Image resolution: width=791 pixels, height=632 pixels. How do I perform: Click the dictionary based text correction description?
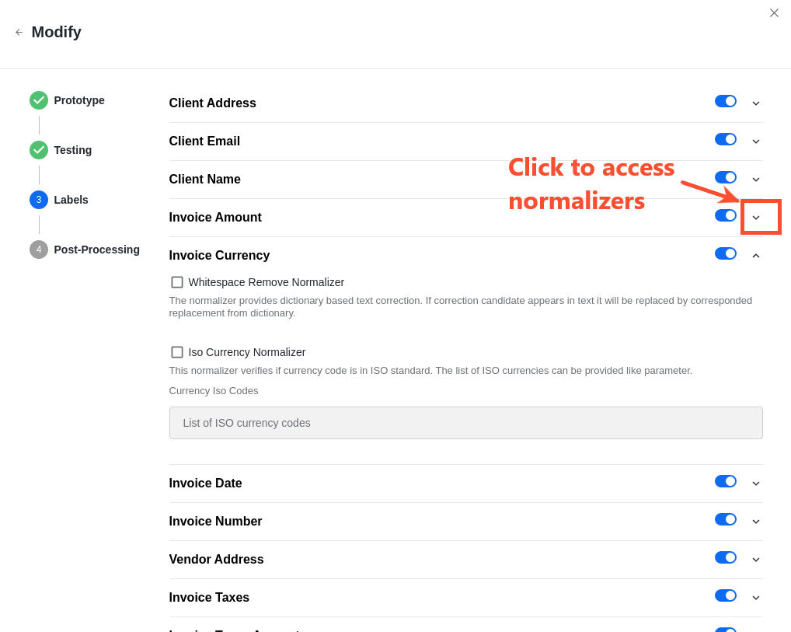pyautogui.click(x=461, y=307)
